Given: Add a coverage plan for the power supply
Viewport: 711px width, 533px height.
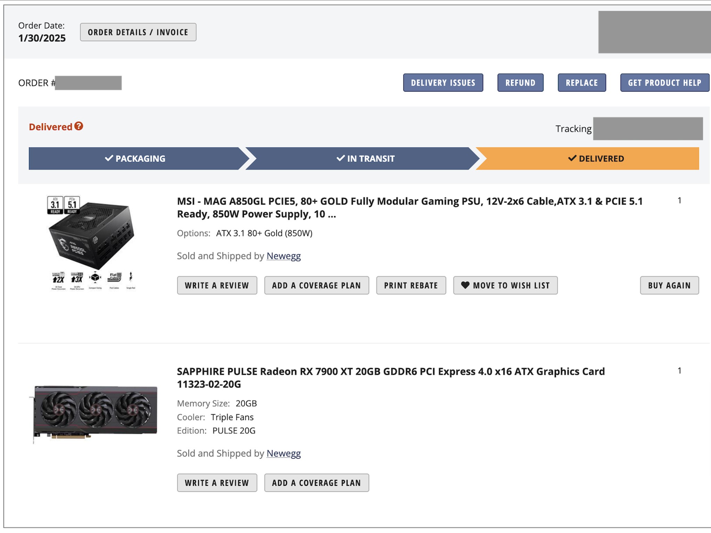Looking at the screenshot, I should [x=316, y=285].
